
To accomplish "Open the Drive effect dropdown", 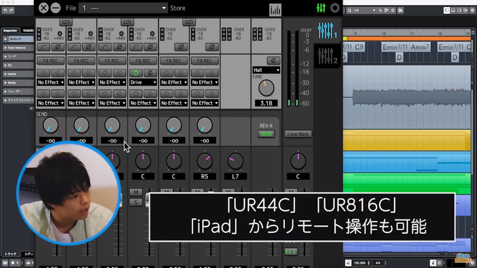I will [x=143, y=82].
